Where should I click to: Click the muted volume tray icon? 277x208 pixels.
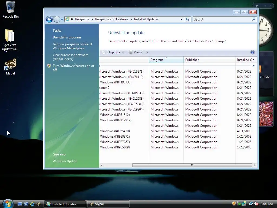[256, 204]
